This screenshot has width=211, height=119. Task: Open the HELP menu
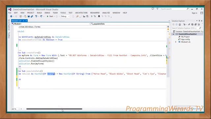click(x=125, y=13)
